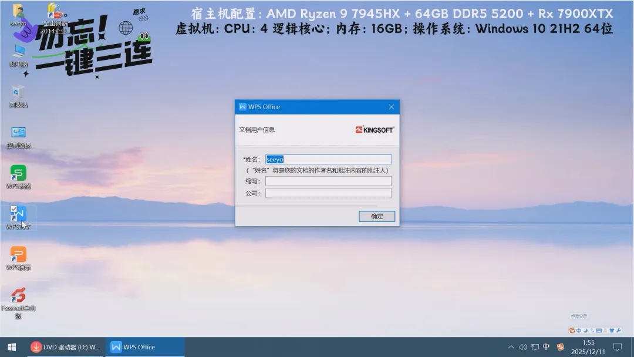Launch the WPS演示 presentation shortcut
634x357 pixels.
click(18, 259)
